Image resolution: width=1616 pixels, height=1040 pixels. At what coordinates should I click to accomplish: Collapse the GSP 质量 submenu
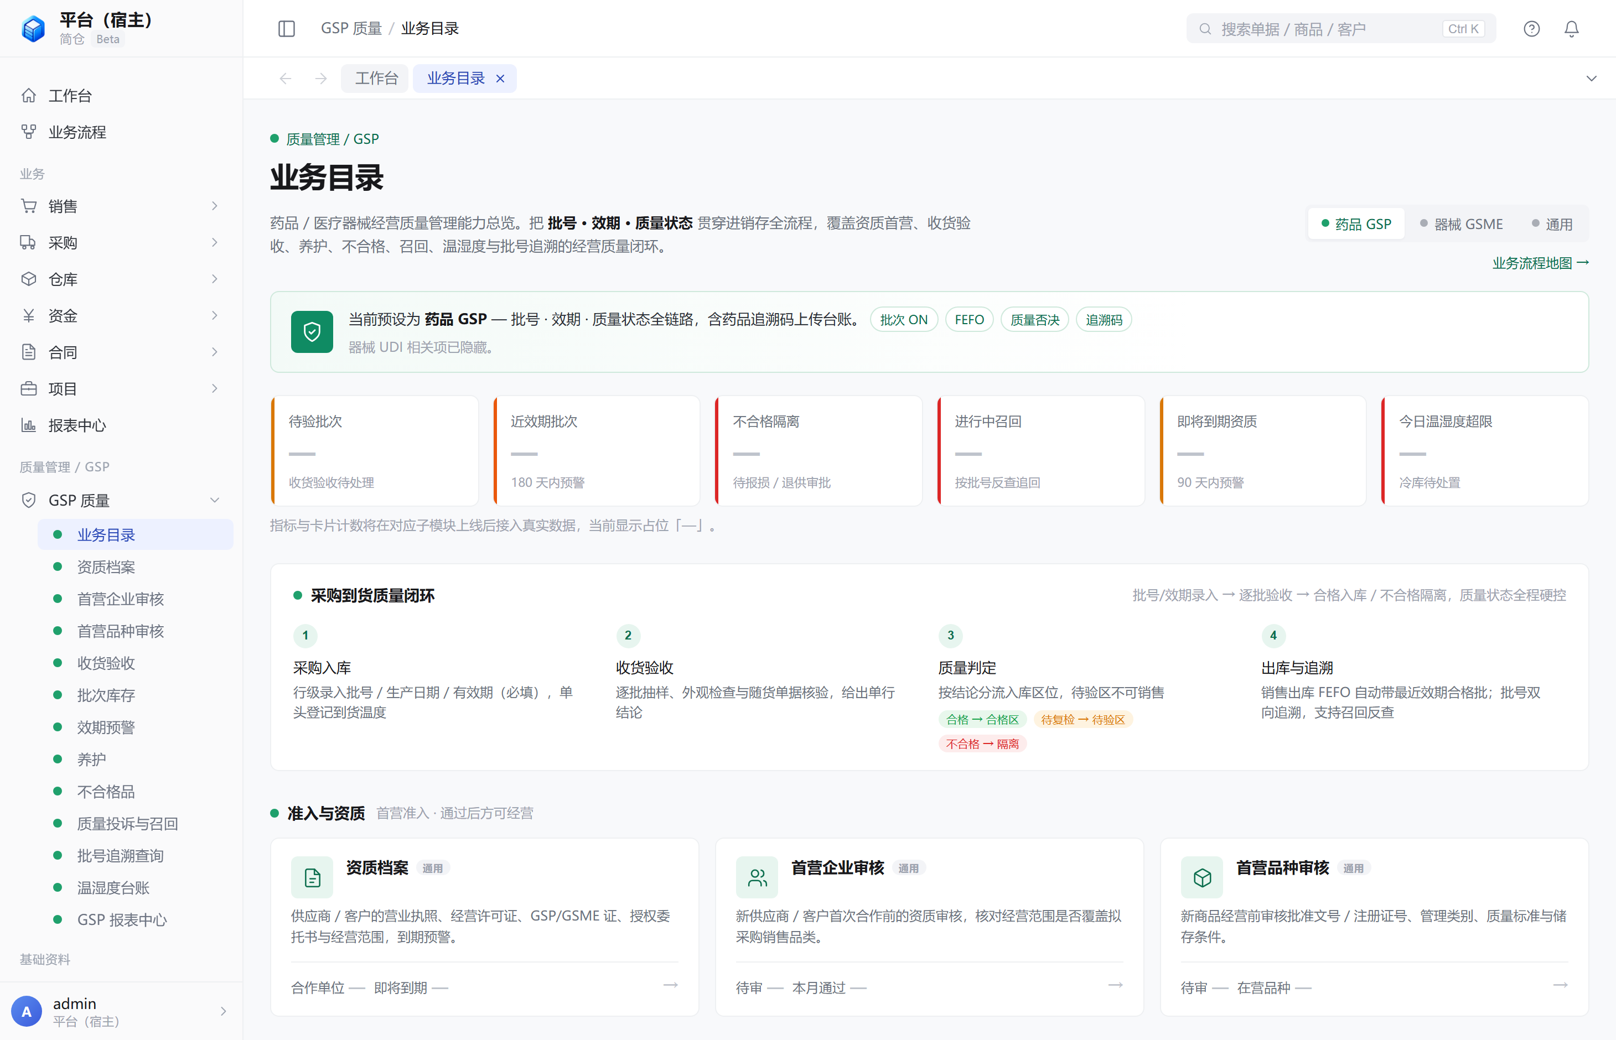[215, 500]
